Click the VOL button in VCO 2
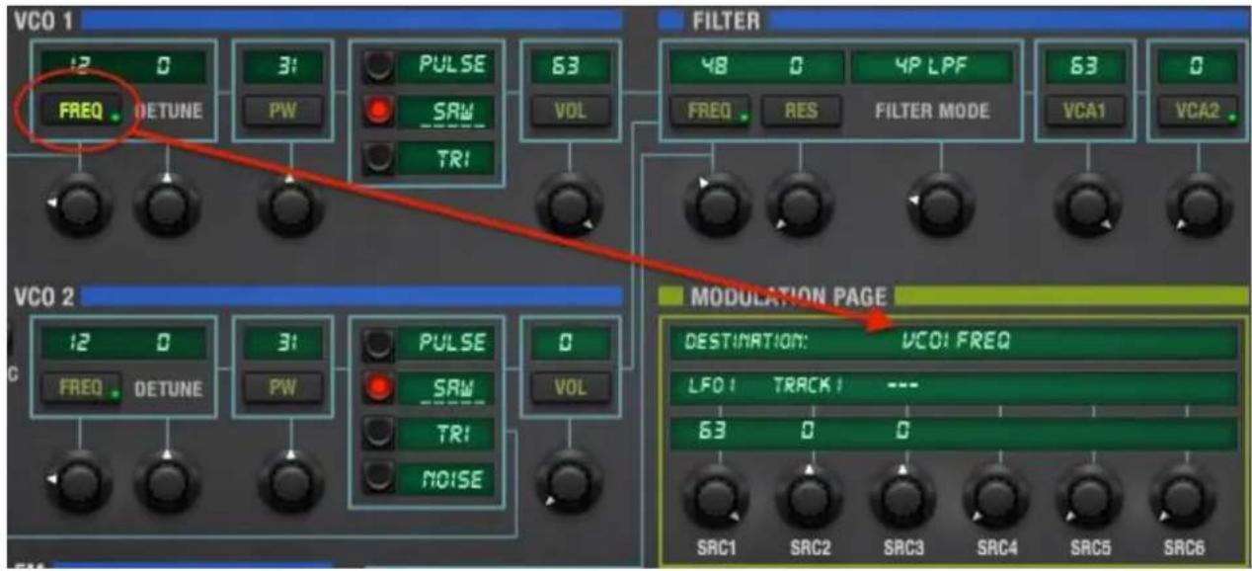Viewport: 1252px width, 571px height. coord(570,388)
